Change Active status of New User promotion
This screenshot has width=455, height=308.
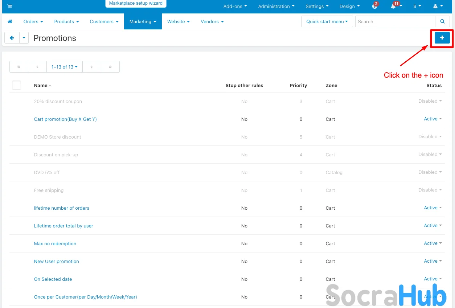click(x=433, y=261)
